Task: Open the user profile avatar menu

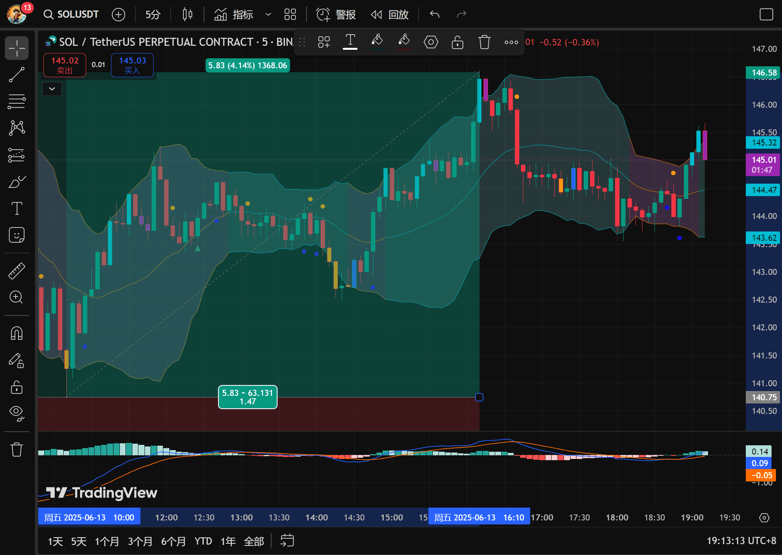Action: point(17,14)
